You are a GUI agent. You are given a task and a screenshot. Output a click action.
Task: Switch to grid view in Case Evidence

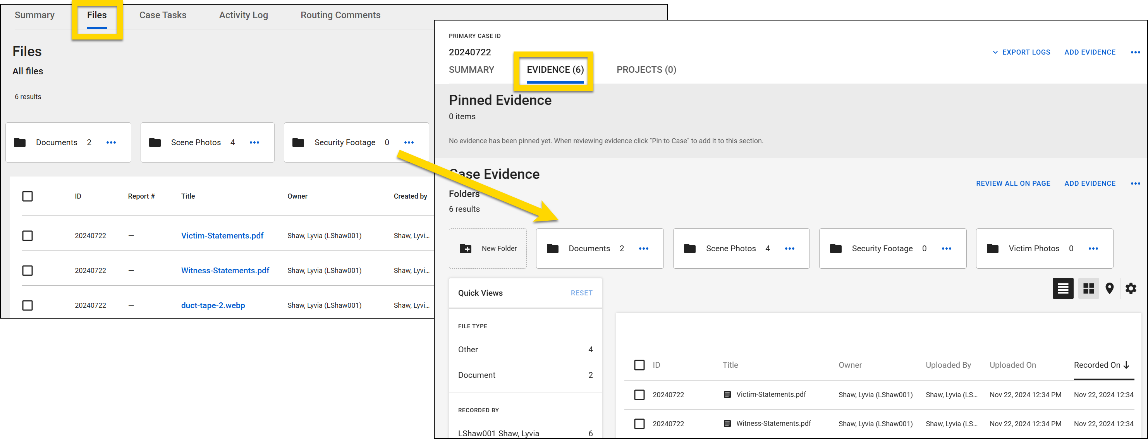(x=1088, y=288)
